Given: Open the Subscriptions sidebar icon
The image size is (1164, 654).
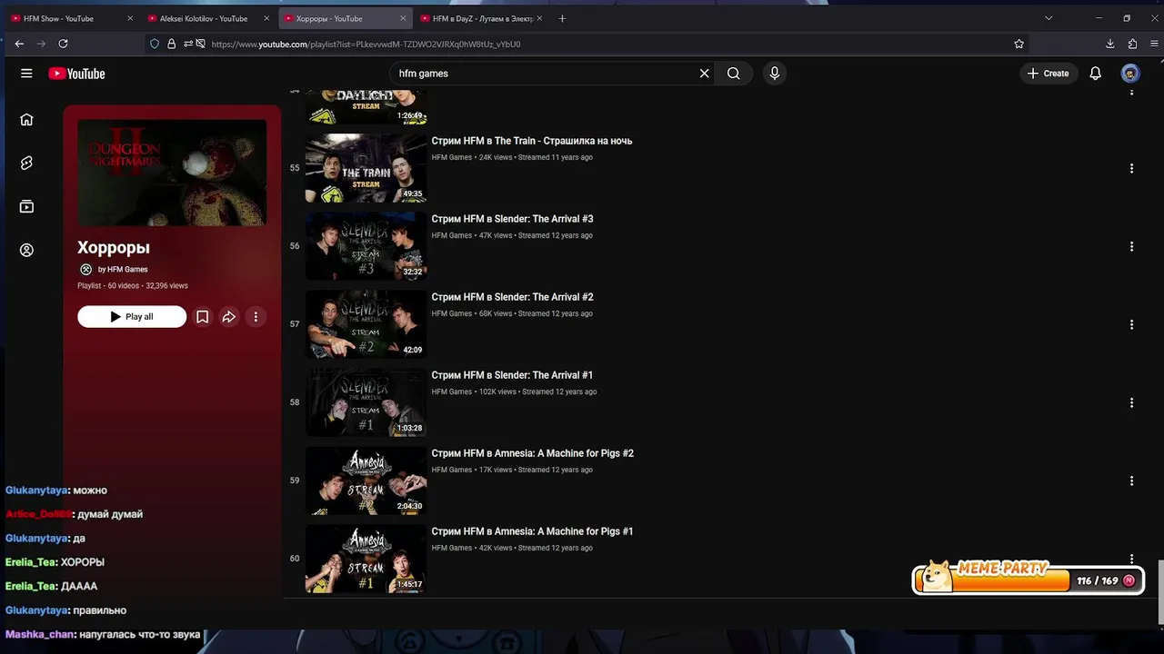Looking at the screenshot, I should click(26, 206).
